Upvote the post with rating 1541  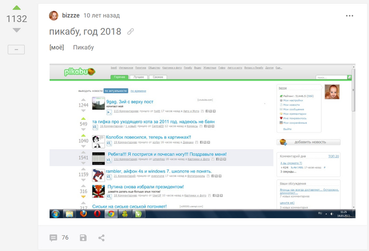(83, 152)
